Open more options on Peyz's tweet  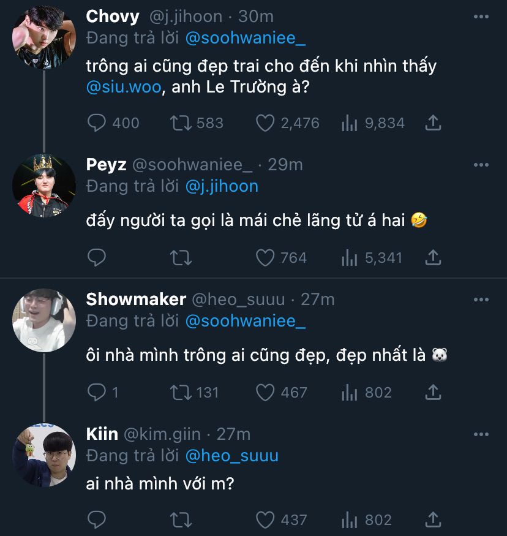[481, 165]
